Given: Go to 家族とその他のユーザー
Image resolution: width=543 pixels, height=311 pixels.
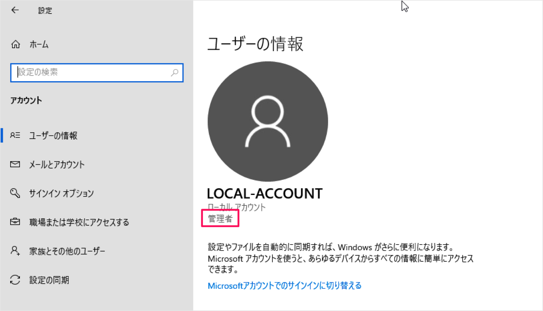Looking at the screenshot, I should [67, 251].
